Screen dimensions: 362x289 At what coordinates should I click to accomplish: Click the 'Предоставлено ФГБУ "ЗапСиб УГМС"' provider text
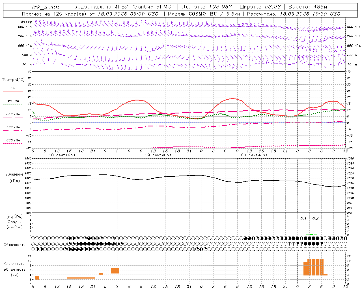point(122,7)
